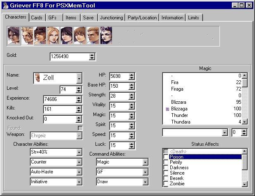Click the Experience spinner arrows
Viewport: 255px width, 196px height.
coord(79,99)
